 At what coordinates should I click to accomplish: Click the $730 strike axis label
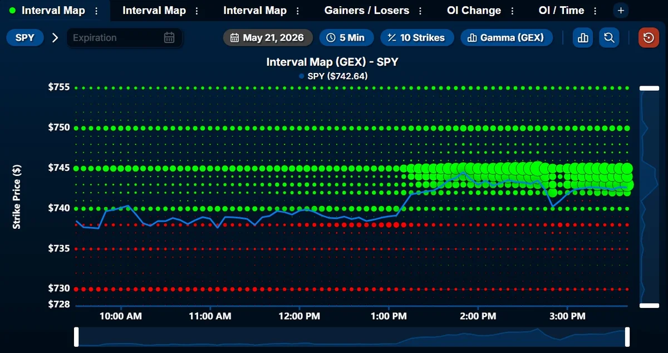(59, 288)
